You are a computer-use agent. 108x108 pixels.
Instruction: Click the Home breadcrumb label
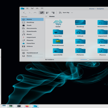click(52, 16)
